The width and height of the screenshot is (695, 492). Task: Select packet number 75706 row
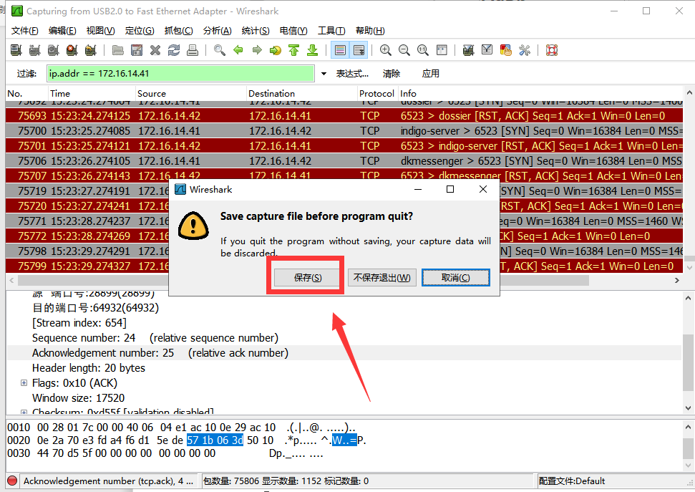click(x=344, y=161)
